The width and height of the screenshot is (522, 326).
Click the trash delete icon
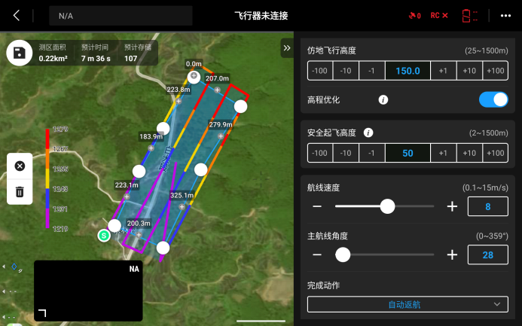point(20,192)
